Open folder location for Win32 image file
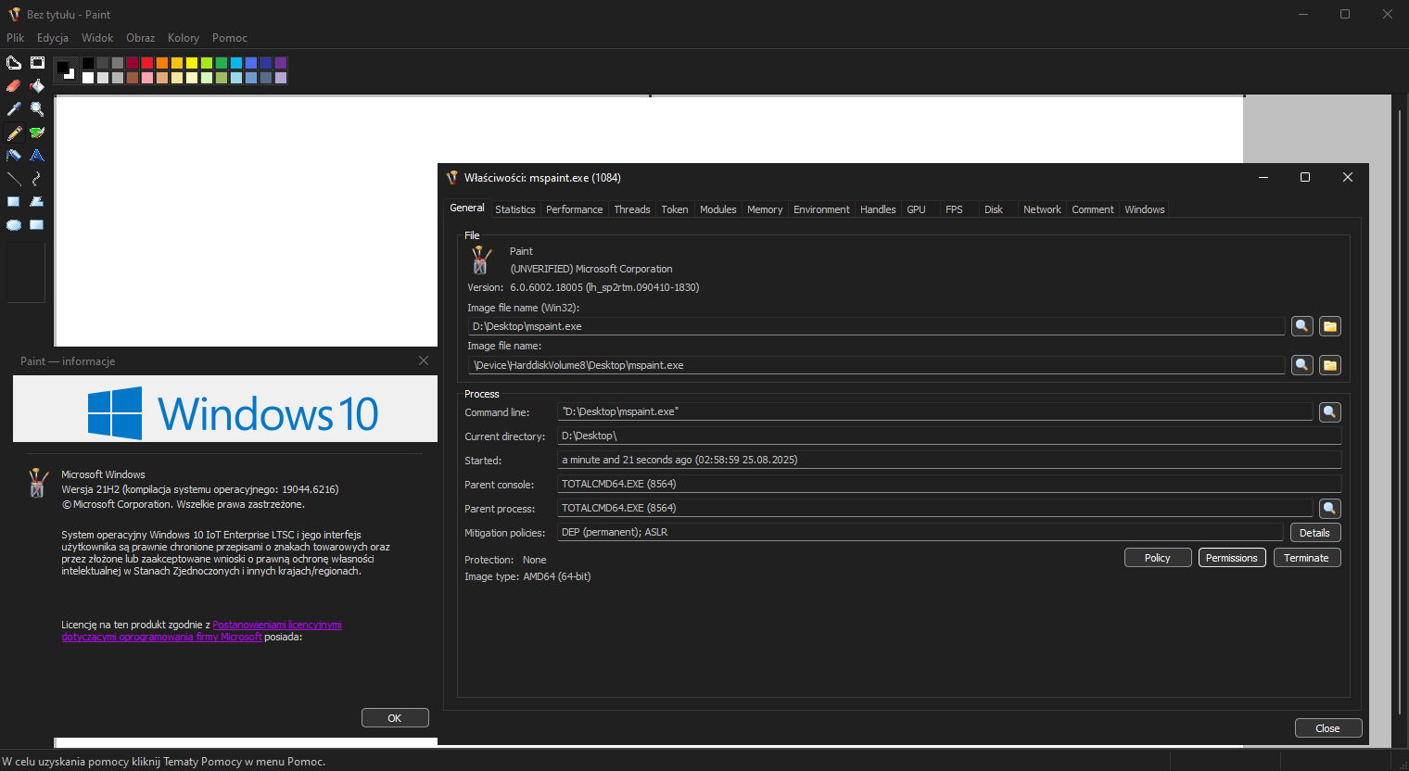 point(1330,326)
